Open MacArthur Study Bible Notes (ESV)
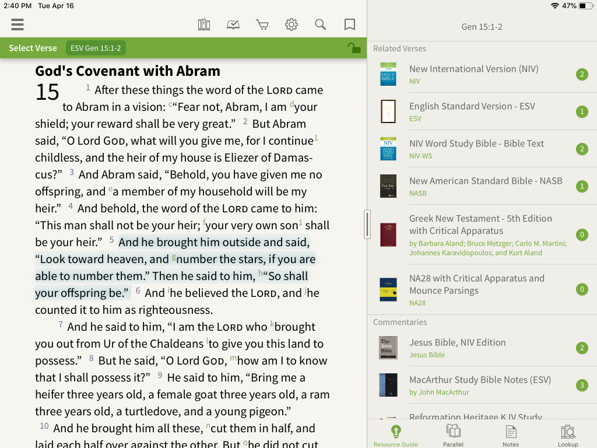 pos(482,385)
